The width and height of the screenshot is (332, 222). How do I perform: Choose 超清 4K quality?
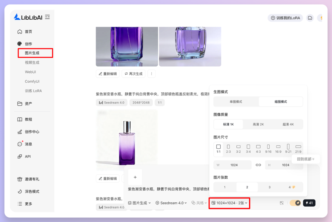288,124
